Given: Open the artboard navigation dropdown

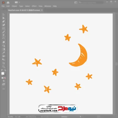Looking at the screenshot, I should pos(27,117).
